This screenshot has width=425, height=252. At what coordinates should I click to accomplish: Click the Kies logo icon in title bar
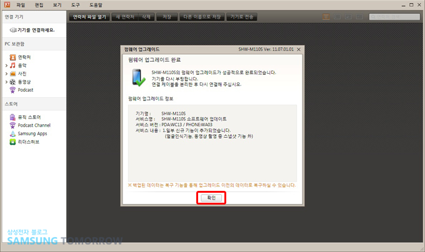7,4
